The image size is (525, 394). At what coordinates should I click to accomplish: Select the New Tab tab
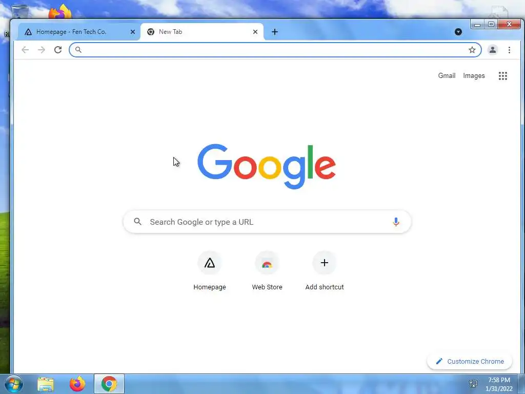point(202,32)
